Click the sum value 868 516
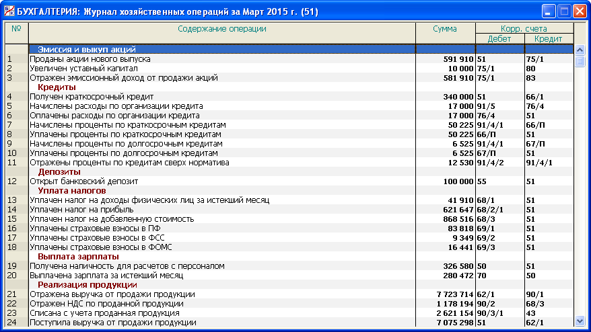 pyautogui.click(x=458, y=219)
